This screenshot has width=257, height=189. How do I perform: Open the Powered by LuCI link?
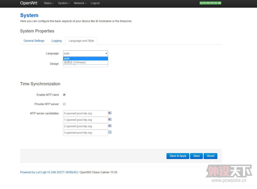(49, 172)
